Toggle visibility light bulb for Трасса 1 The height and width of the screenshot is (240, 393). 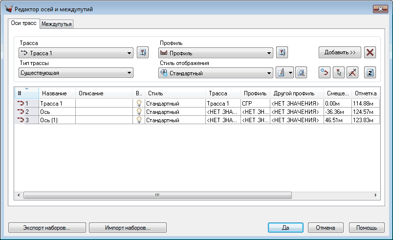(139, 104)
